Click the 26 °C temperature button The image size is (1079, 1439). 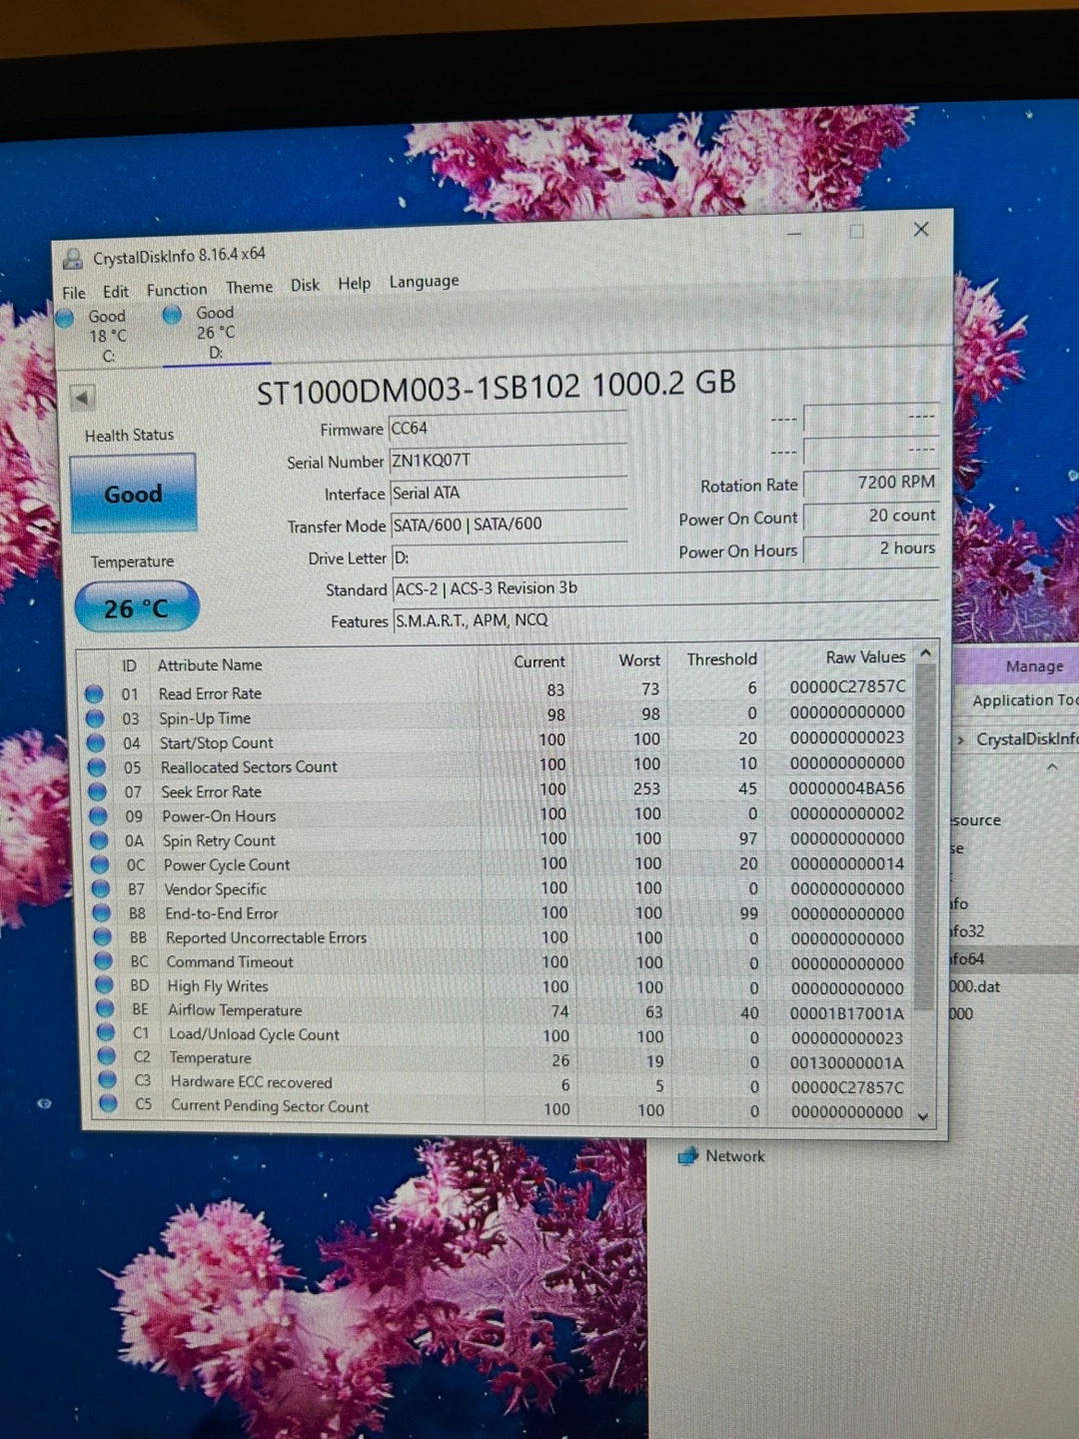point(136,608)
